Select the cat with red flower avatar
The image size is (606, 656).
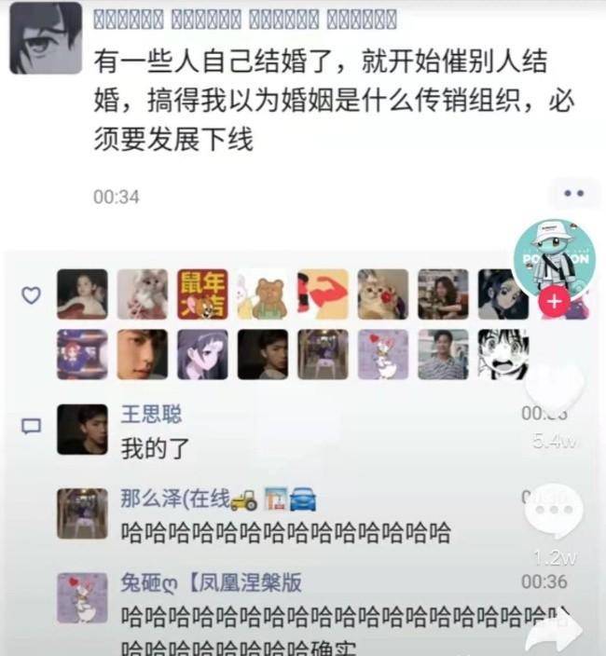click(383, 294)
